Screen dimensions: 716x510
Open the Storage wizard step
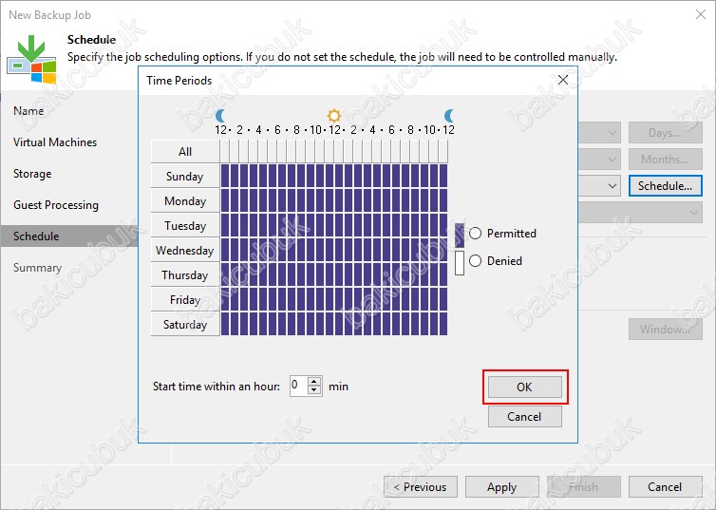pos(32,174)
